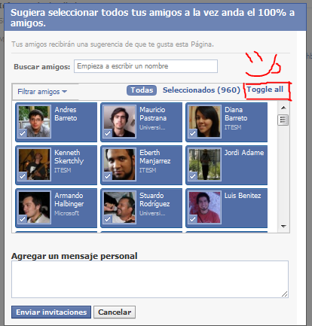Click the Toggle all link
Image resolution: width=312 pixels, height=326 pixels.
[x=265, y=90]
